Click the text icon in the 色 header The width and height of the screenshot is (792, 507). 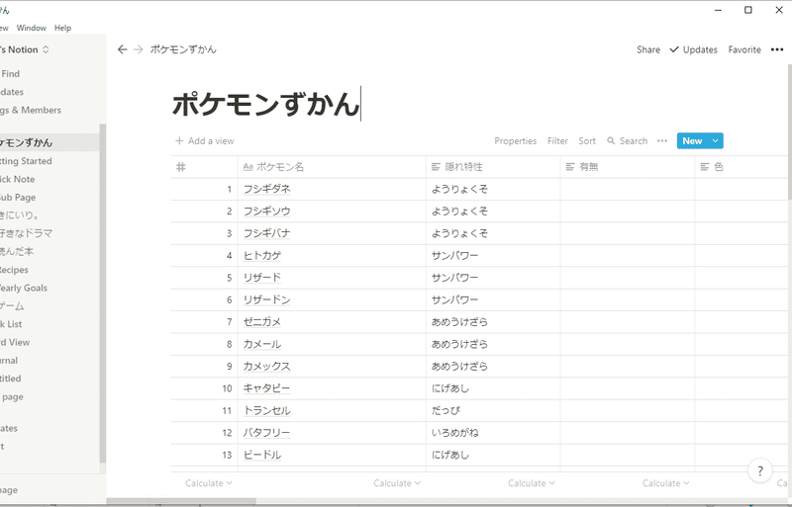[x=705, y=167]
